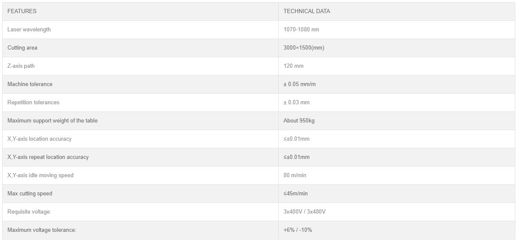Select the ± 0.03 mm value
517x242 pixels.
click(296, 103)
